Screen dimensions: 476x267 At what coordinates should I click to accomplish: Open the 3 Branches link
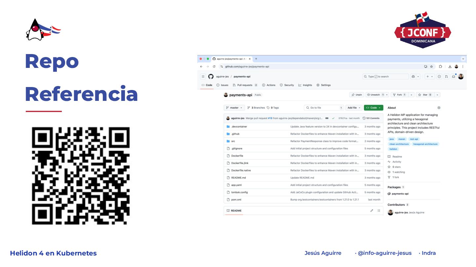pyautogui.click(x=256, y=108)
